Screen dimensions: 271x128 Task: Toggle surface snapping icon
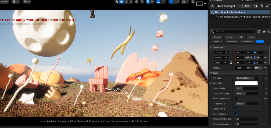(x=142, y=2)
